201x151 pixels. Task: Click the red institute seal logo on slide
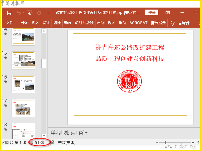point(129,81)
